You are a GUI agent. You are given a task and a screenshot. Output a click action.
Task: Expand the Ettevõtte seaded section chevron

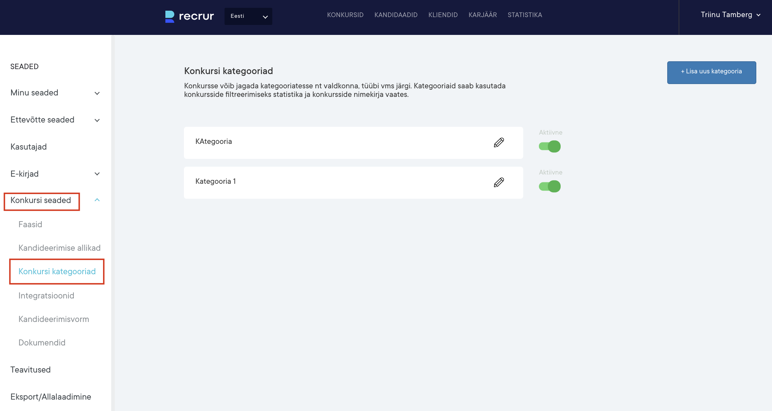(x=97, y=120)
